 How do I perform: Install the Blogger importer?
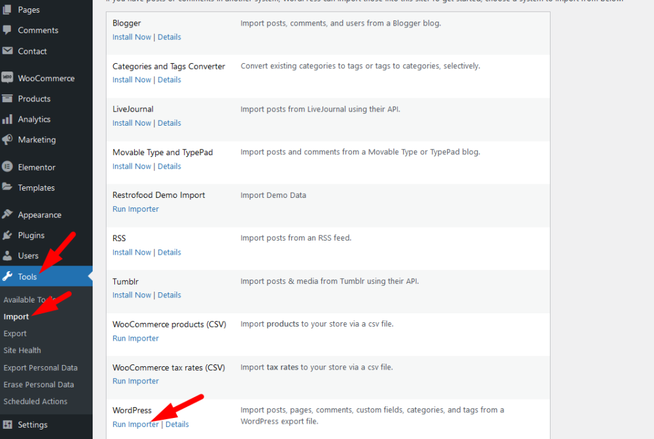tap(132, 36)
